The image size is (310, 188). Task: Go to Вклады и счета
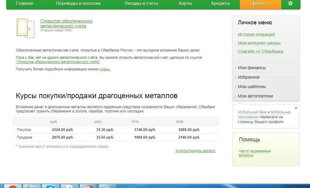pyautogui.click(x=141, y=4)
